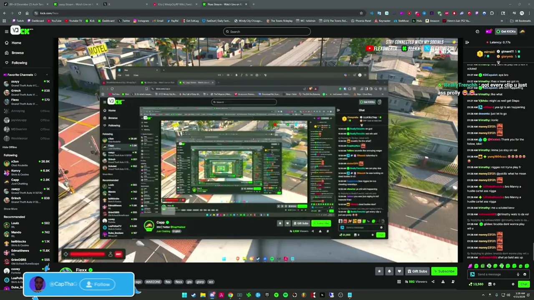
Task: Click the host/raid icon beside report
Action: (x=453, y=282)
